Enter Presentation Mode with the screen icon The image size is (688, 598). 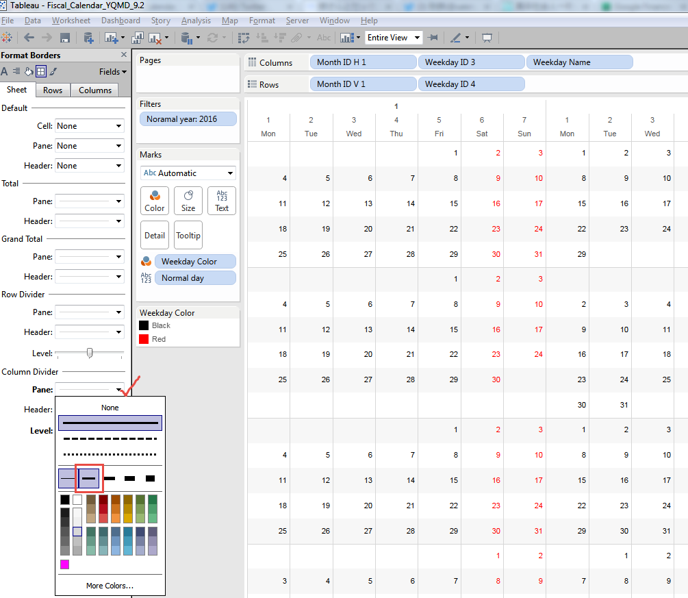click(487, 38)
